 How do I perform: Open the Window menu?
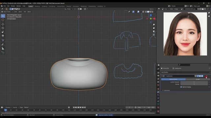click(19, 6)
